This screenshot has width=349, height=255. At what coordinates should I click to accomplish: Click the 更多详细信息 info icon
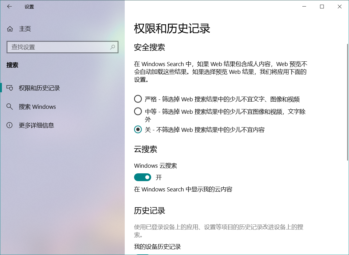(10, 125)
